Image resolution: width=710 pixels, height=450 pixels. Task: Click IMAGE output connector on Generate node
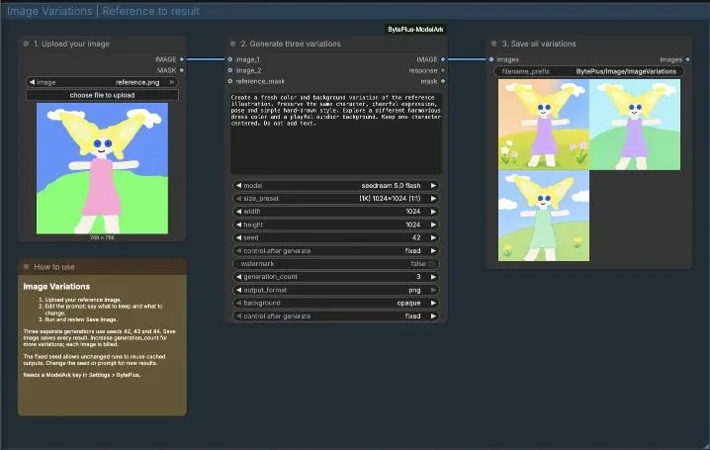[x=443, y=59]
